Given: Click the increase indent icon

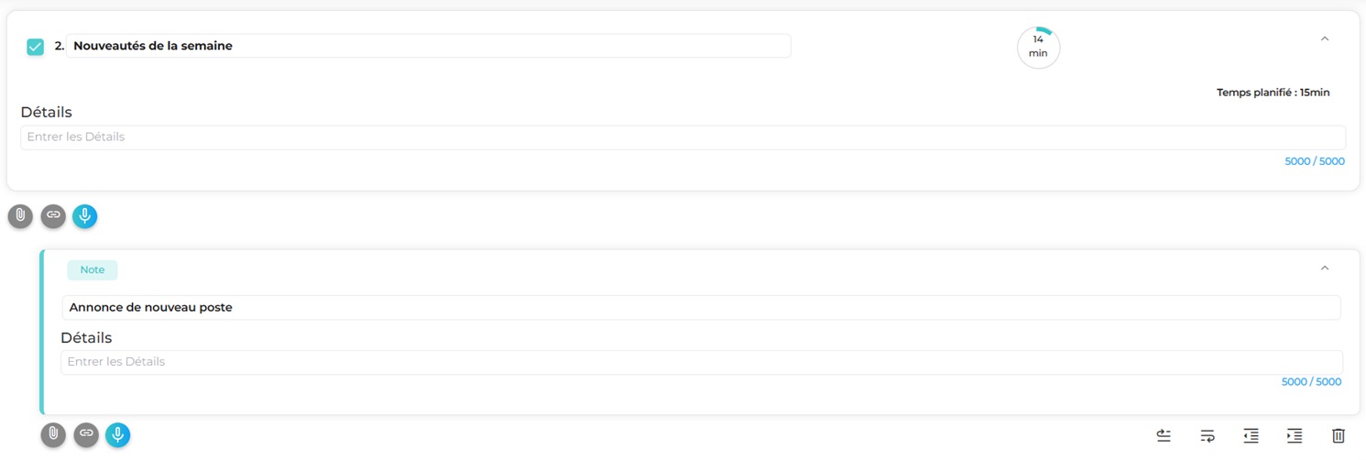Looking at the screenshot, I should click(x=1294, y=436).
